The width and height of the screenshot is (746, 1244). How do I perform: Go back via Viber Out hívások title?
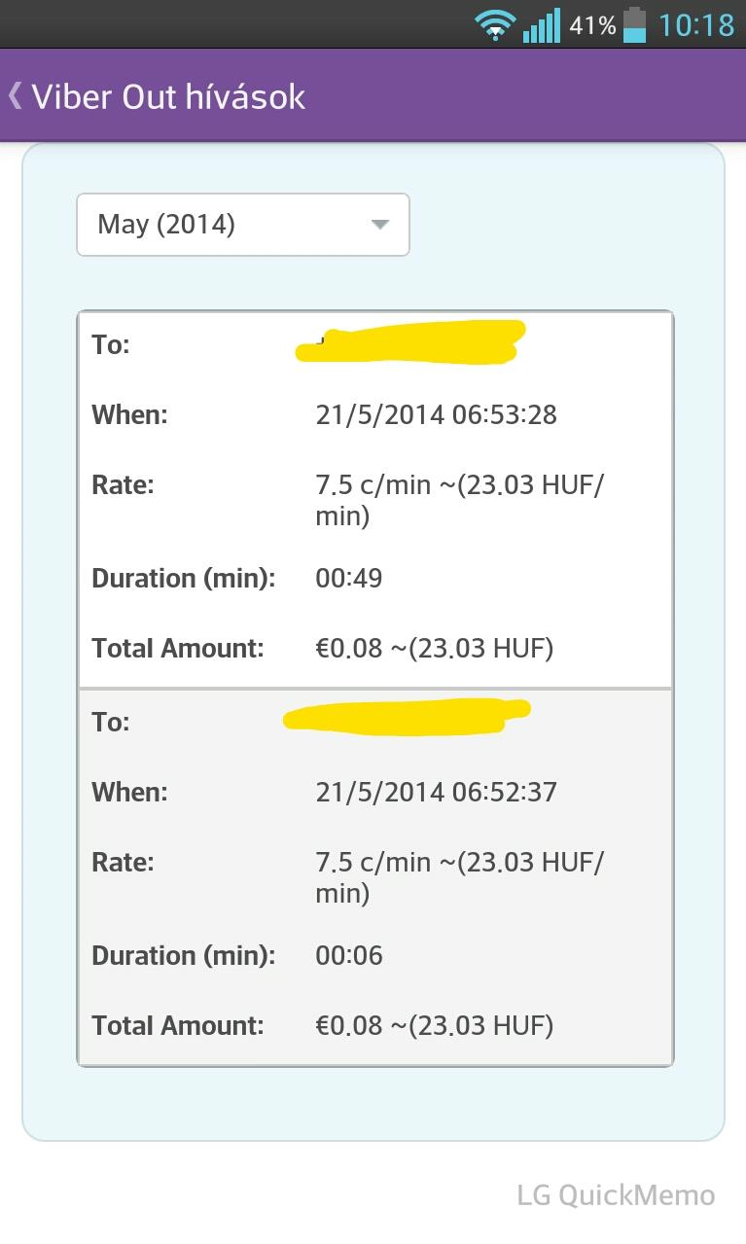(x=168, y=96)
